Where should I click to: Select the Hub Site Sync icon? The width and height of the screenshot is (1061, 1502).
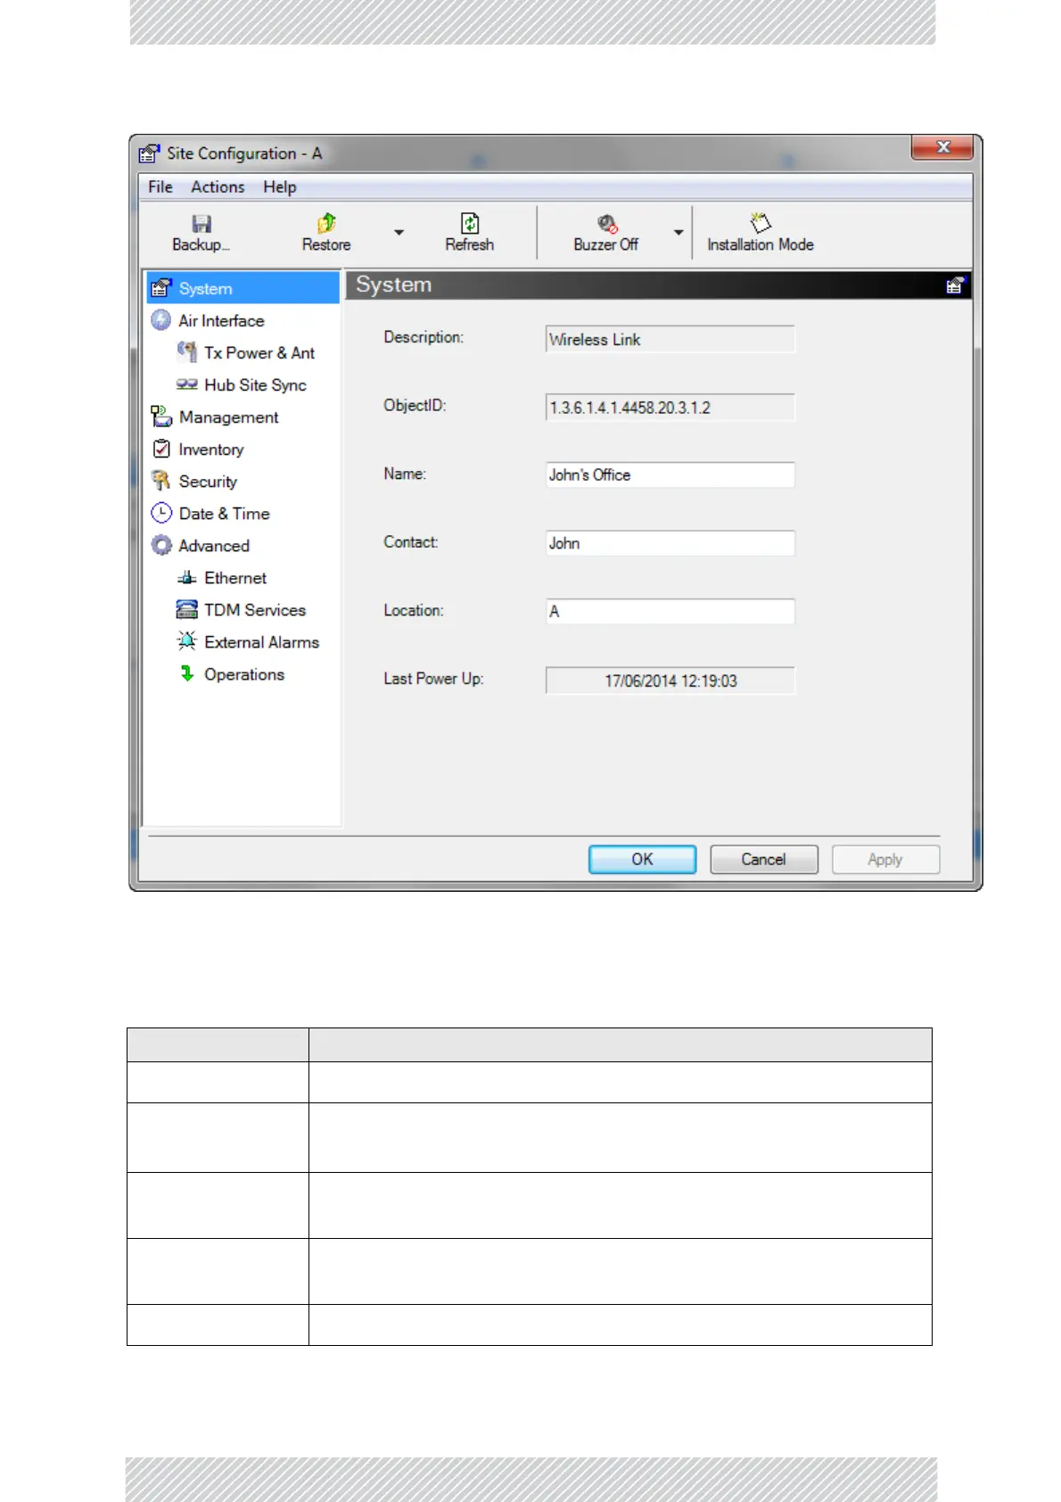[186, 384]
